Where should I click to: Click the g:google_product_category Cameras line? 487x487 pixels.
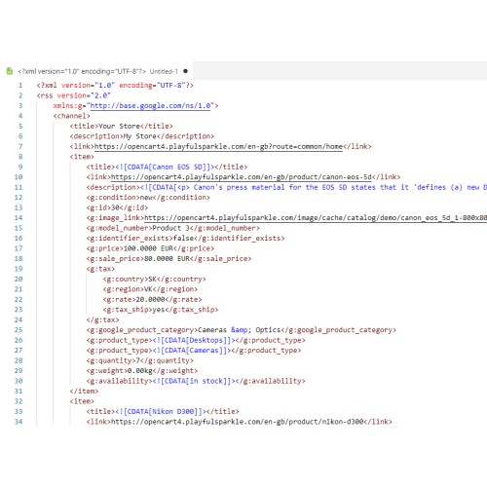point(242,330)
